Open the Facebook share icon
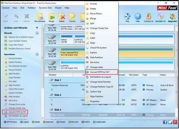 165,122
